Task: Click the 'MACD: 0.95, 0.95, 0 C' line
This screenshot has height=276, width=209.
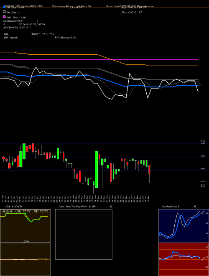Action: pyautogui.click(x=17, y=28)
